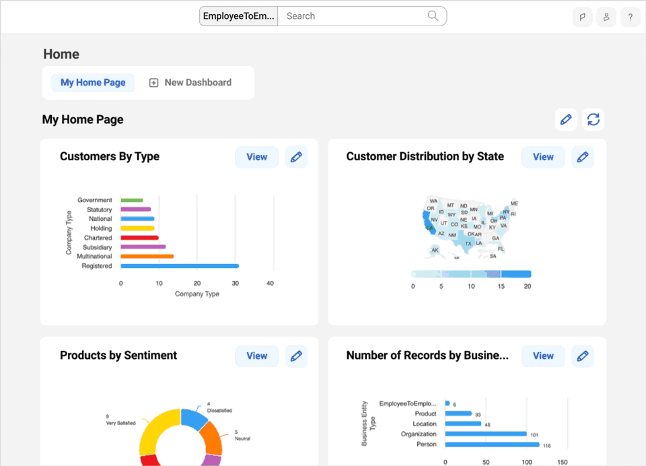Edit the Customers By Type card

click(x=296, y=157)
